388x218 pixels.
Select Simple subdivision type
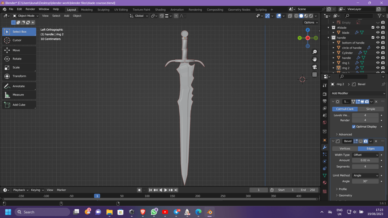click(x=371, y=109)
